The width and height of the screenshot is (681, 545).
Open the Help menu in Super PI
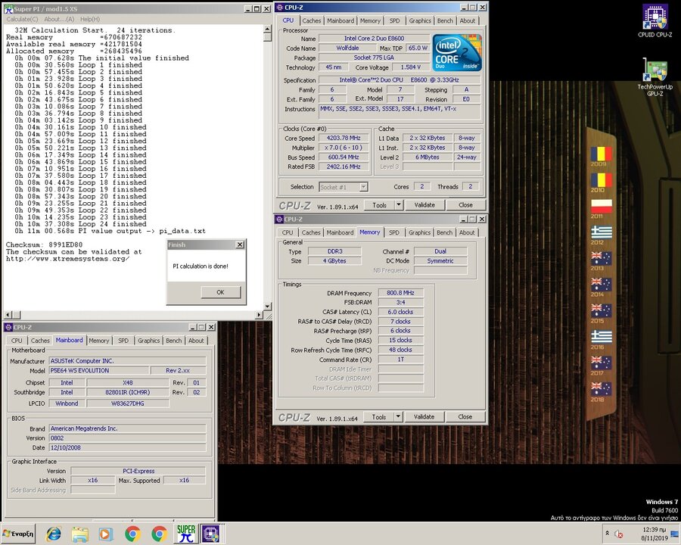(90, 19)
